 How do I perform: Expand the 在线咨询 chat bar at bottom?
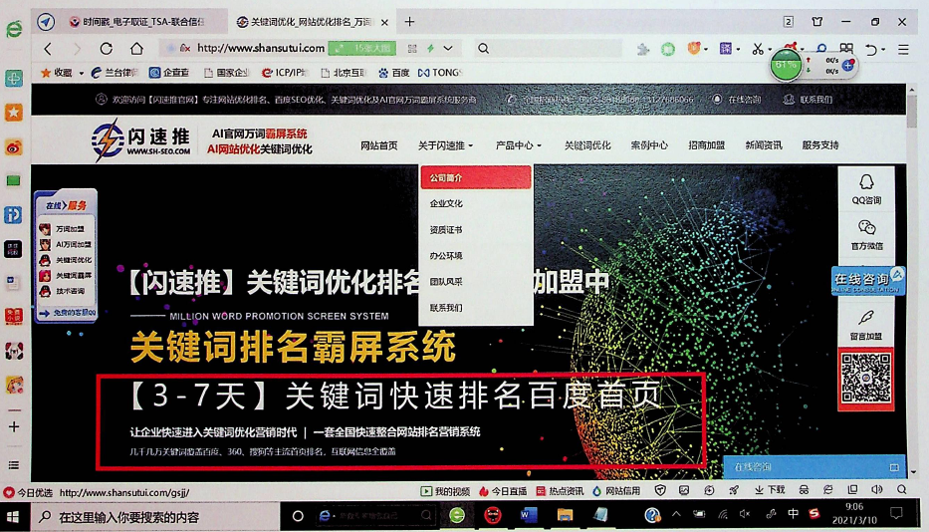point(815,467)
